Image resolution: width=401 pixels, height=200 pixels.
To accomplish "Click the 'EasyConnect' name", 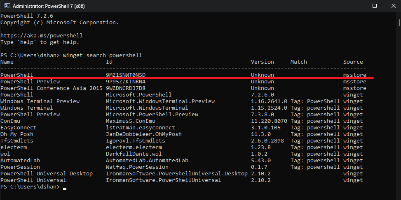I will 19,128.
